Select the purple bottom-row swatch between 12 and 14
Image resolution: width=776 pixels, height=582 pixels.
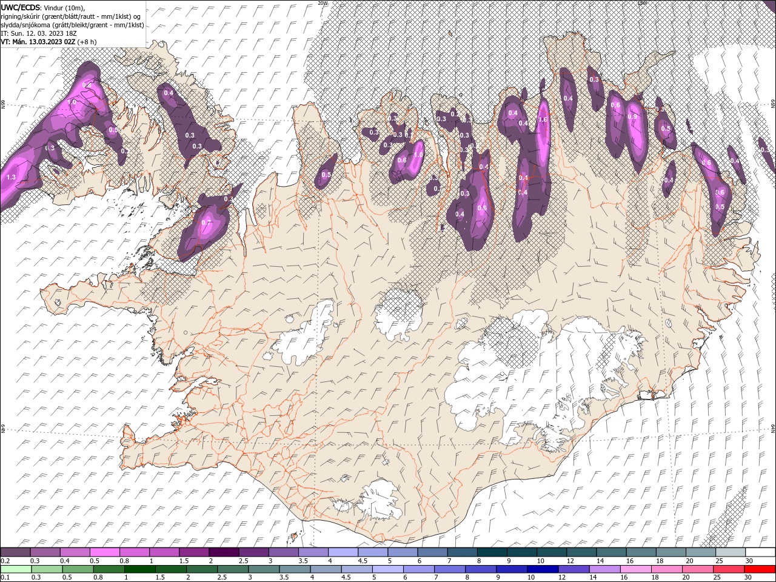(x=574, y=569)
